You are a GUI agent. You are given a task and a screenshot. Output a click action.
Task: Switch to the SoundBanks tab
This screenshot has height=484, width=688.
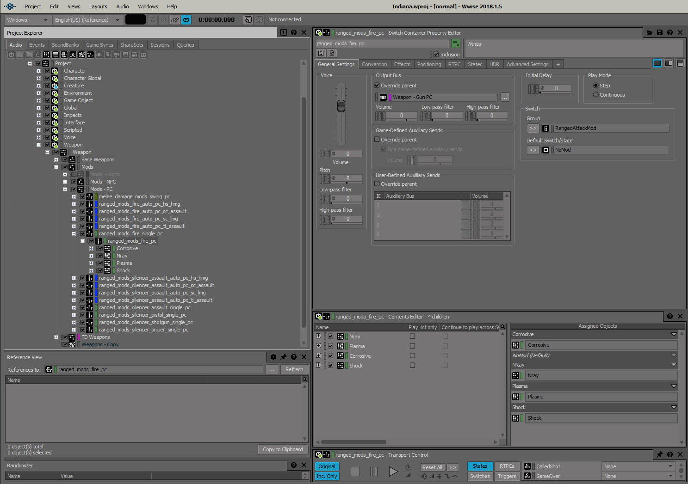[x=65, y=45]
